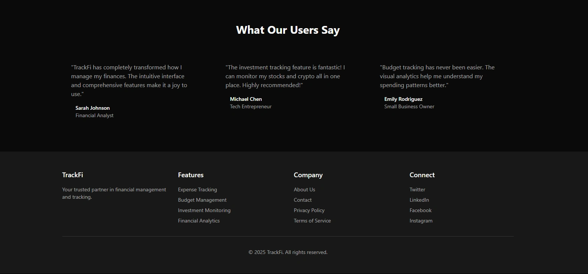Click the Features column heading
Viewport: 588px width, 274px height.
pyautogui.click(x=190, y=175)
